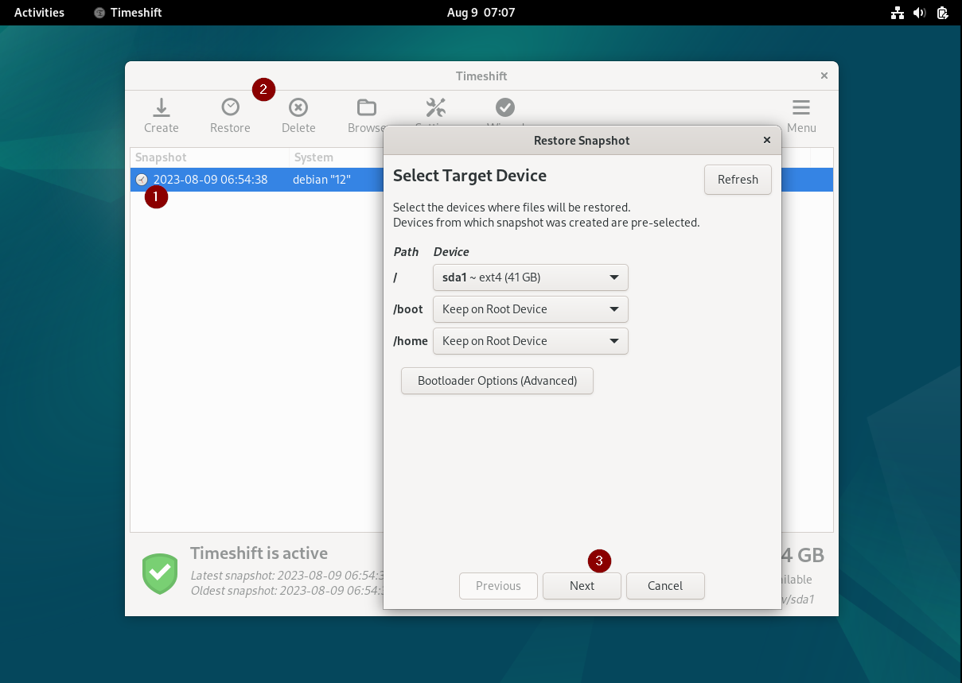Close the Restore Snapshot dialog

click(x=767, y=140)
